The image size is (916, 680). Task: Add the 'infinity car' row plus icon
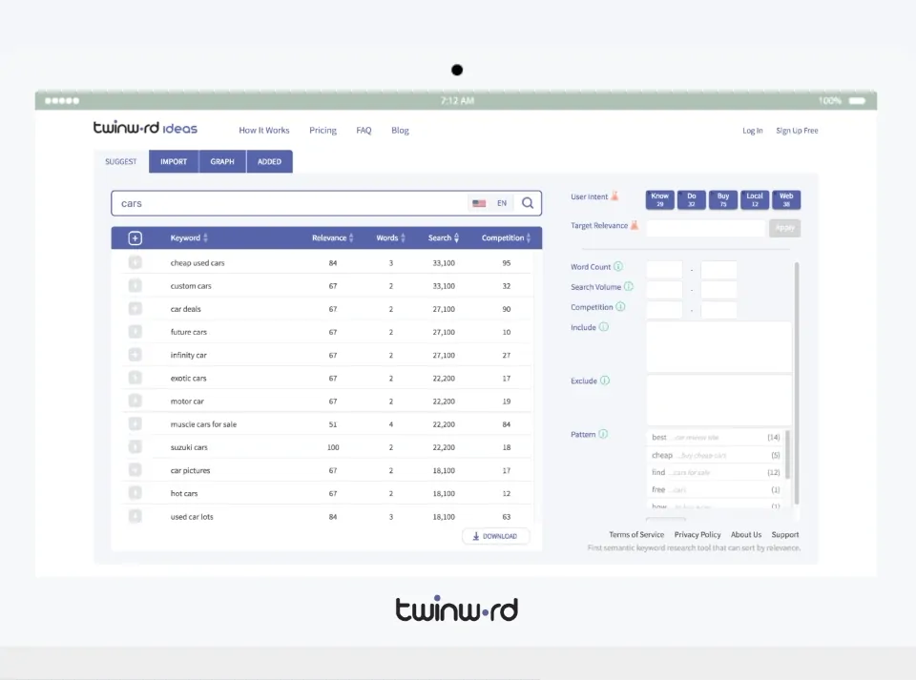coord(135,355)
